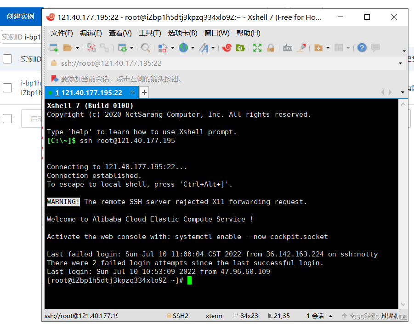This screenshot has height=324, width=414.
Task: Click the SSH2 status bar entry
Action: (178, 316)
